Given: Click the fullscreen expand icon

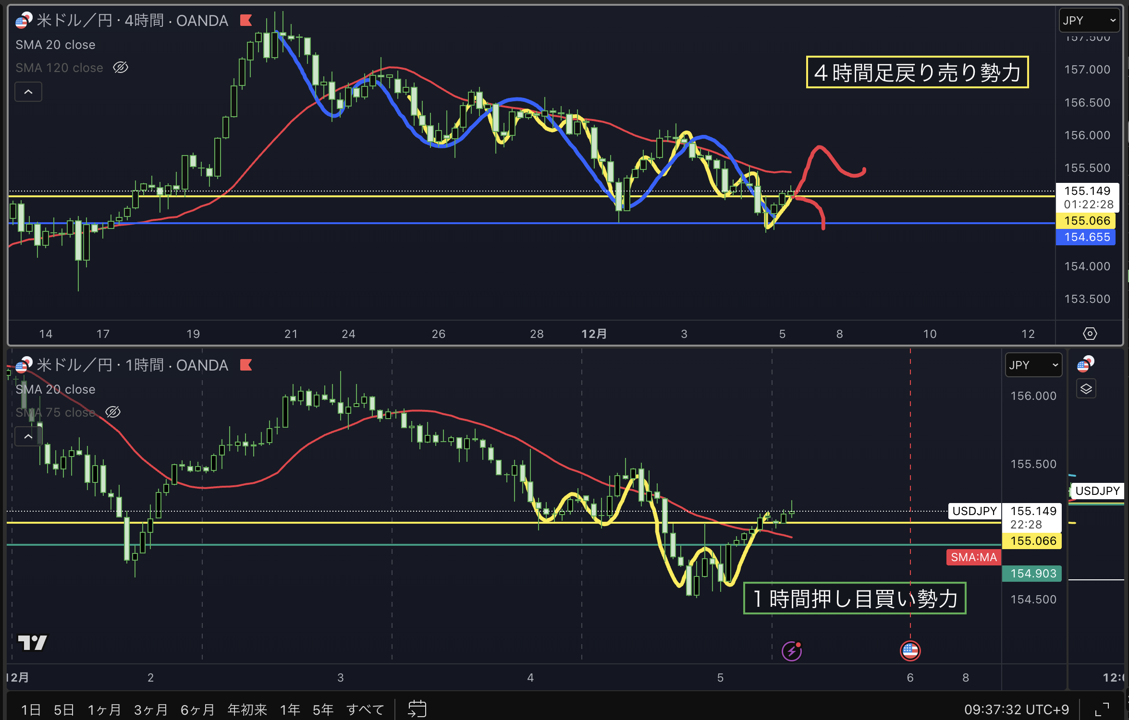Looking at the screenshot, I should tap(1102, 709).
